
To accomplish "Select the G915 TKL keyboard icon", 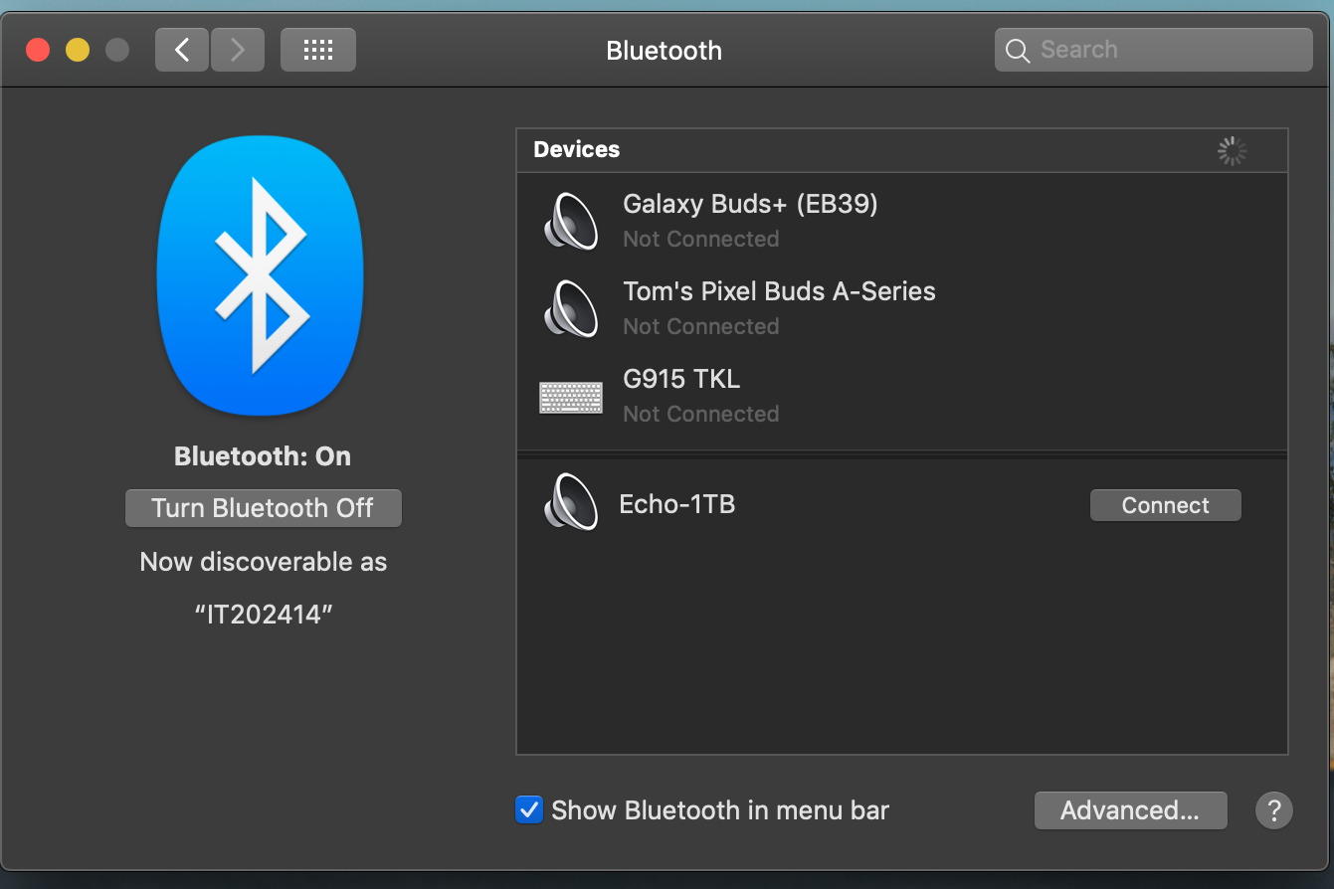I will click(571, 397).
